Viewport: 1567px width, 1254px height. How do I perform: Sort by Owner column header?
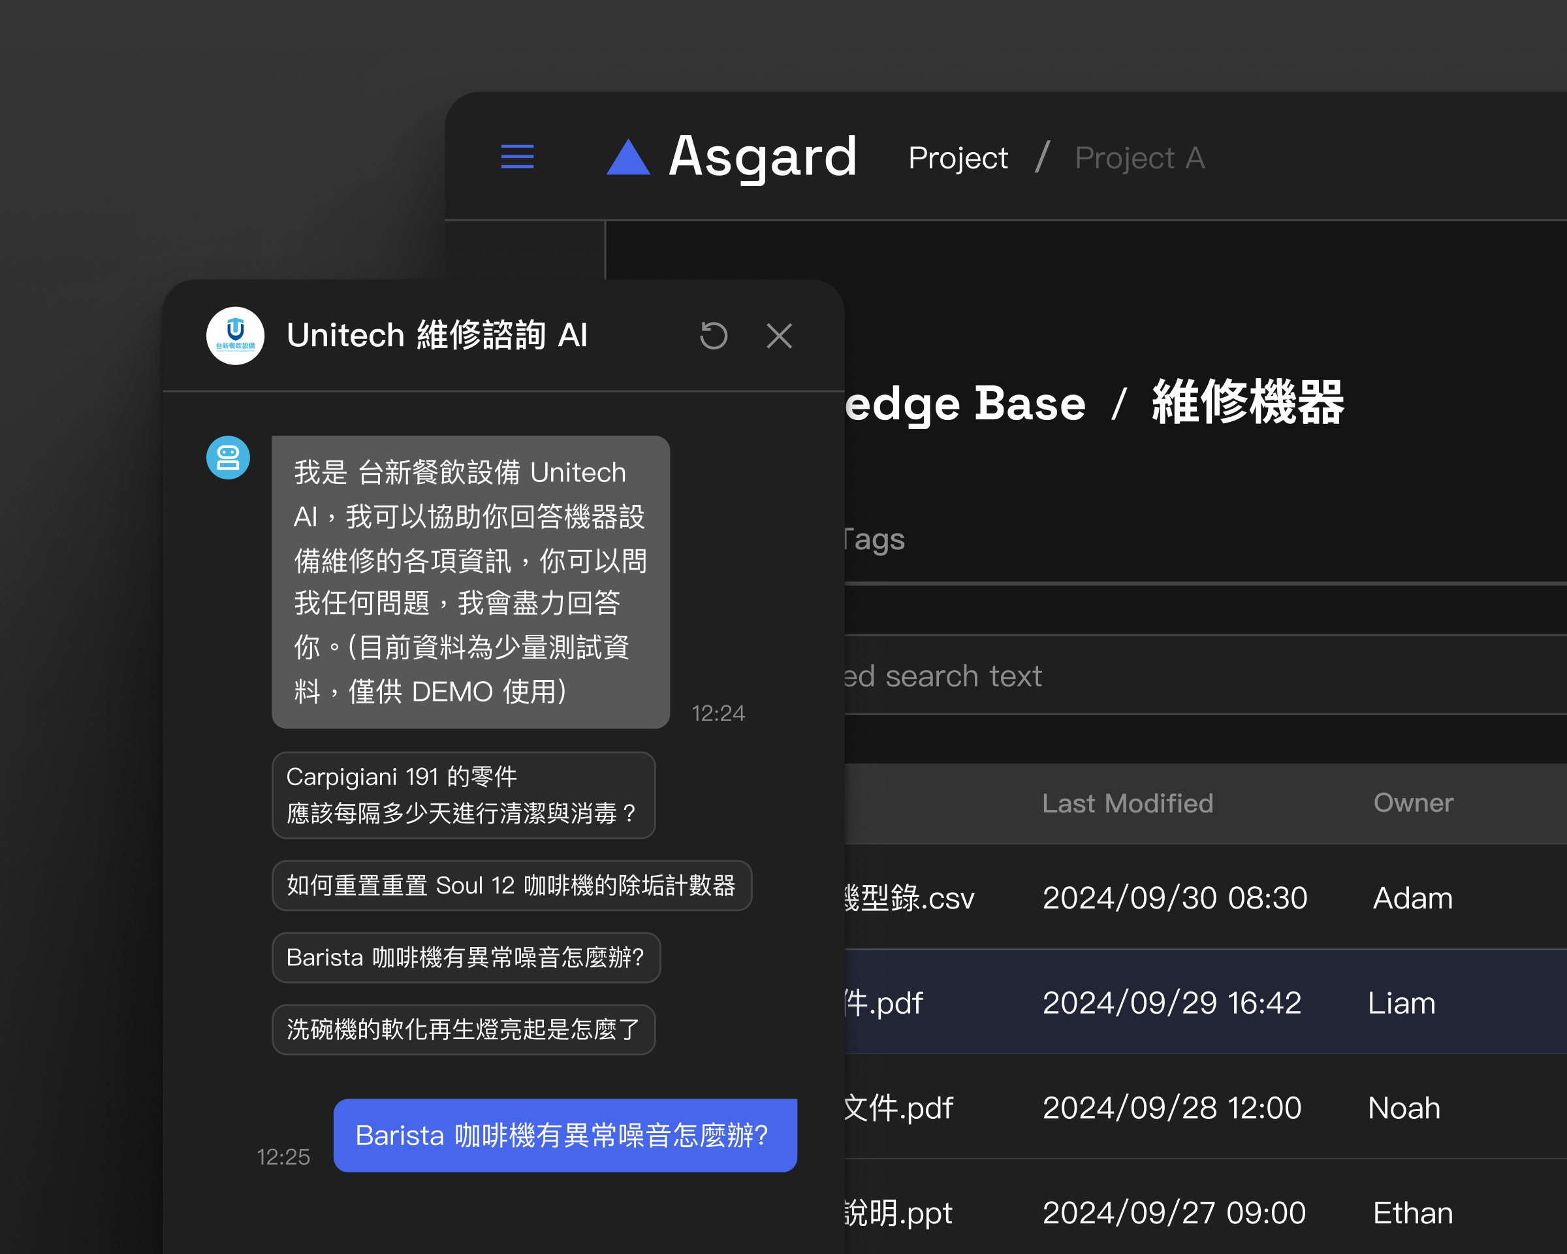pyautogui.click(x=1412, y=803)
